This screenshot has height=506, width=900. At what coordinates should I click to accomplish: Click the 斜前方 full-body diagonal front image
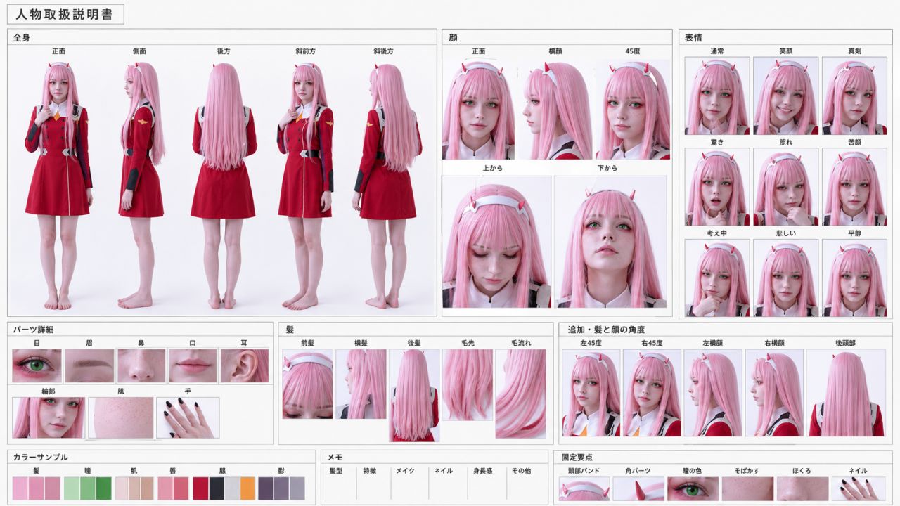[305, 185]
